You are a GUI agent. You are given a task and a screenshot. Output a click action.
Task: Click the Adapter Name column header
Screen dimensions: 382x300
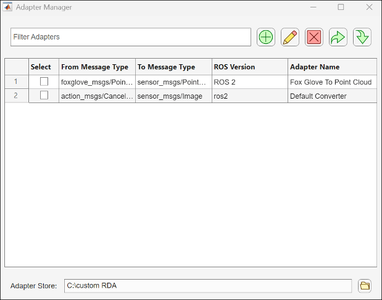tap(332, 67)
